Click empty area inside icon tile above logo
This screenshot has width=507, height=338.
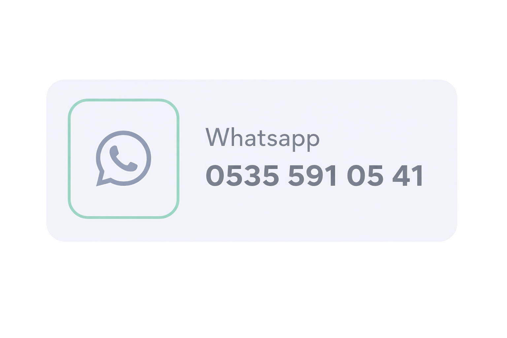coord(123,116)
